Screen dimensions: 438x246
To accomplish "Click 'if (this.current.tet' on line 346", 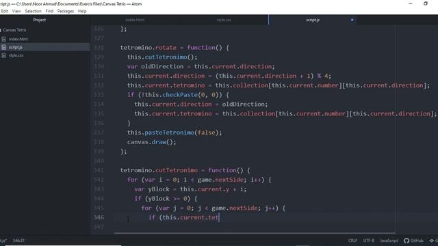I will click(183, 217).
